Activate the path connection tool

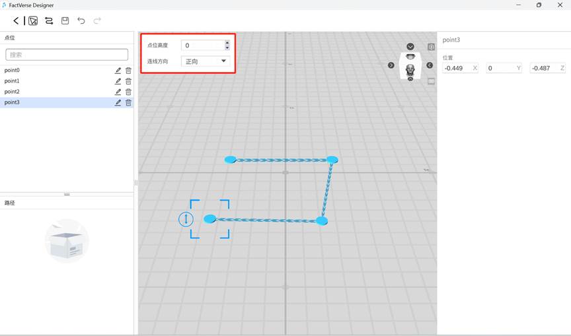tap(49, 21)
